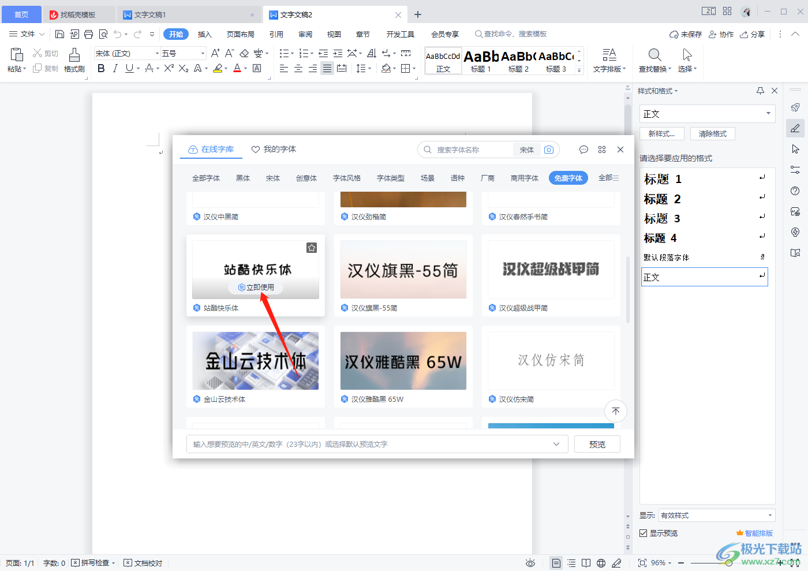
Task: Toggle underline formatting
Action: pyautogui.click(x=129, y=69)
